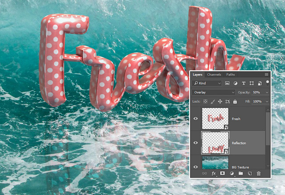Click the layers list scrollbar
The height and width of the screenshot is (195, 285).
268,129
